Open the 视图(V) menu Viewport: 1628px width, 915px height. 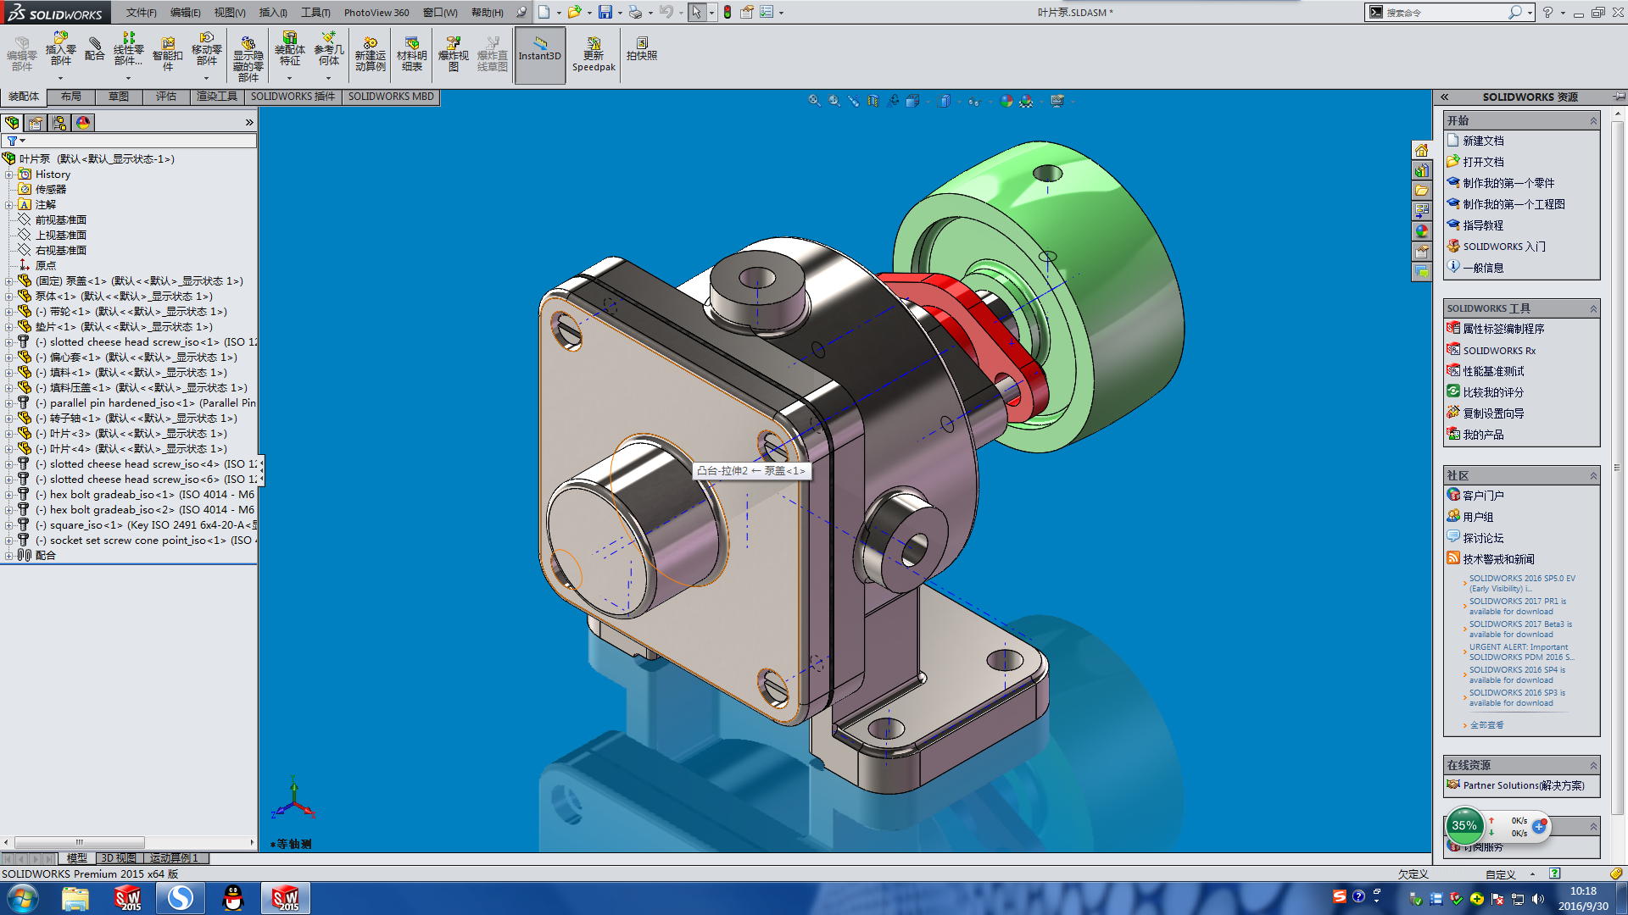229,13
